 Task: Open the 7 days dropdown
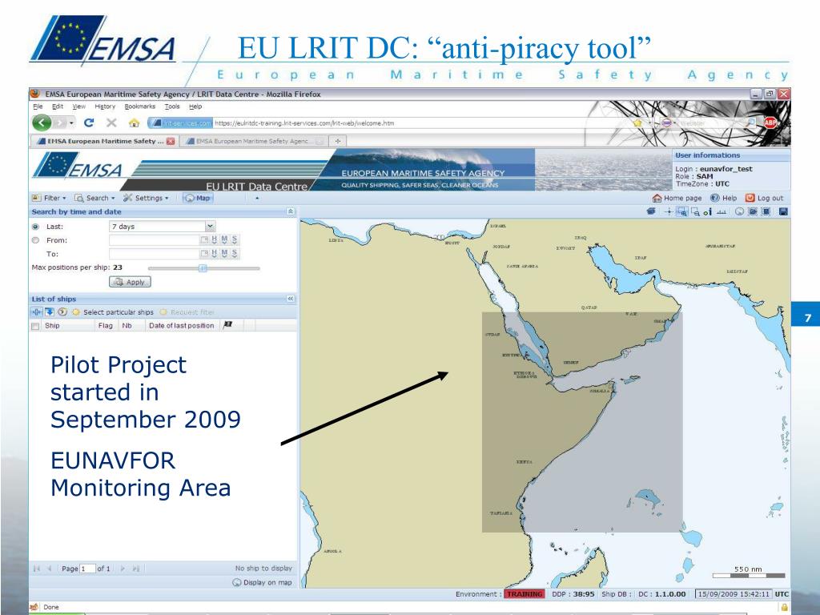210,226
